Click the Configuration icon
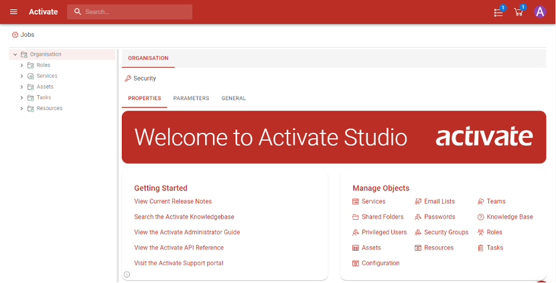The height and width of the screenshot is (283, 556). [356, 264]
